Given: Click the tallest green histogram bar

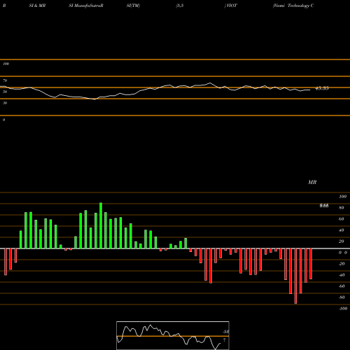Looking at the screenshot, I should point(101,225).
